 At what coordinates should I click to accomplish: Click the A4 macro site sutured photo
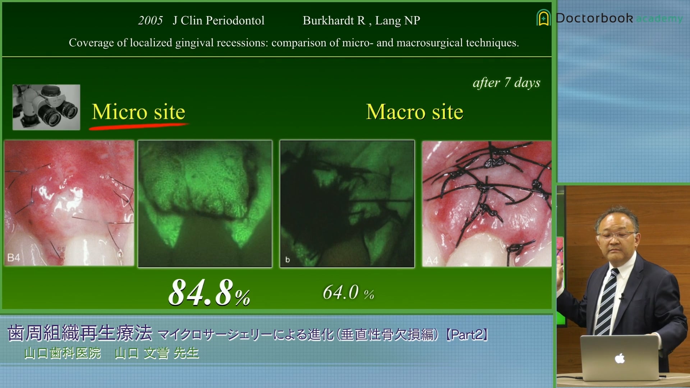(x=487, y=204)
